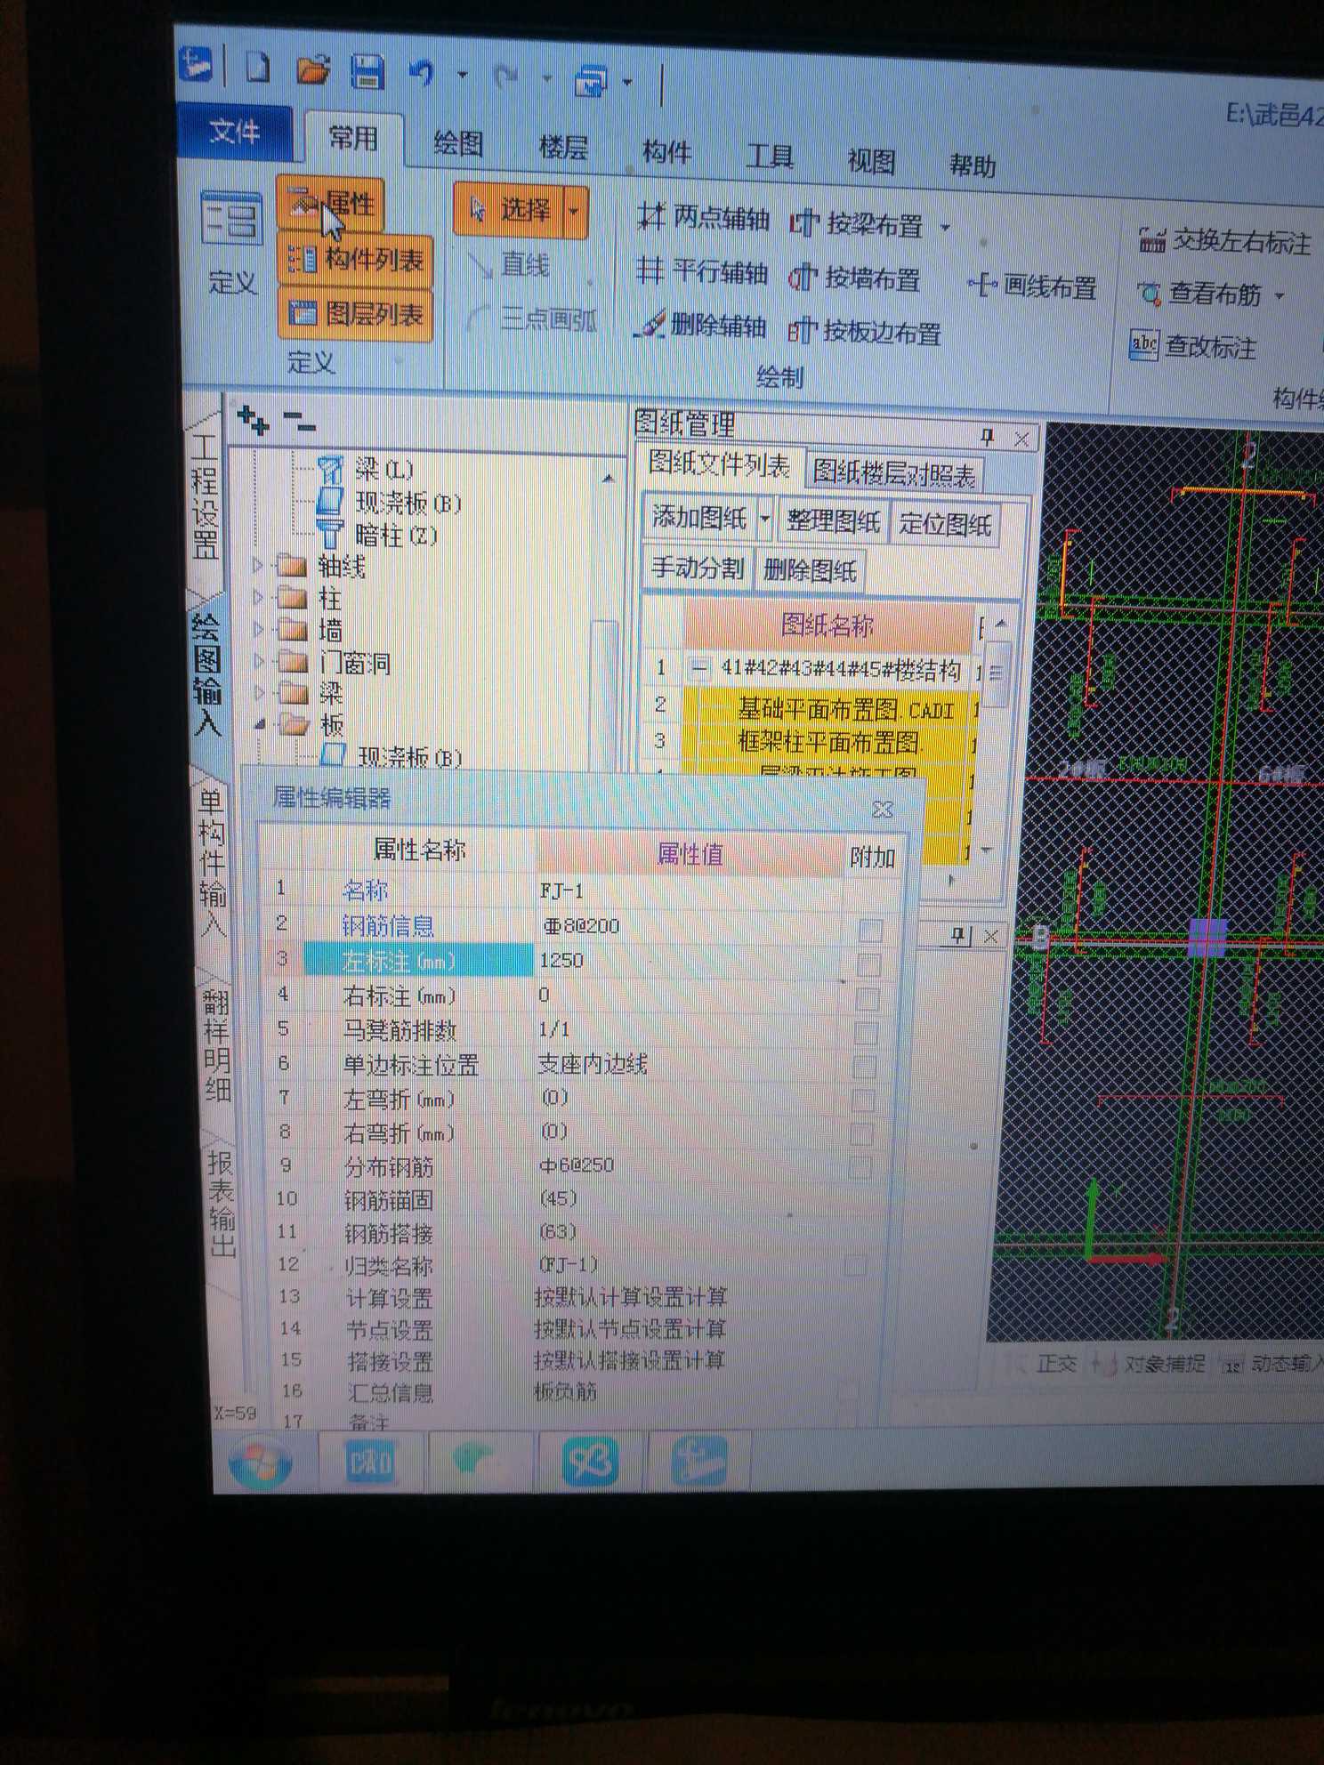The width and height of the screenshot is (1324, 1765).
Task: Redo the last undone action
Action: pyautogui.click(x=506, y=77)
